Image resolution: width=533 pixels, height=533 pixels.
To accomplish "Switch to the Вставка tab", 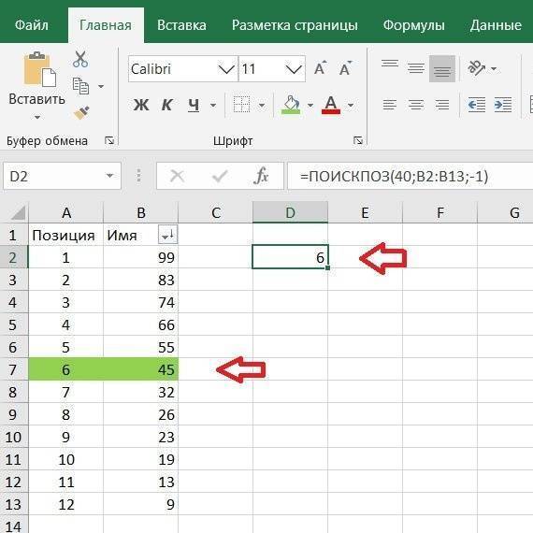I will pos(181,25).
